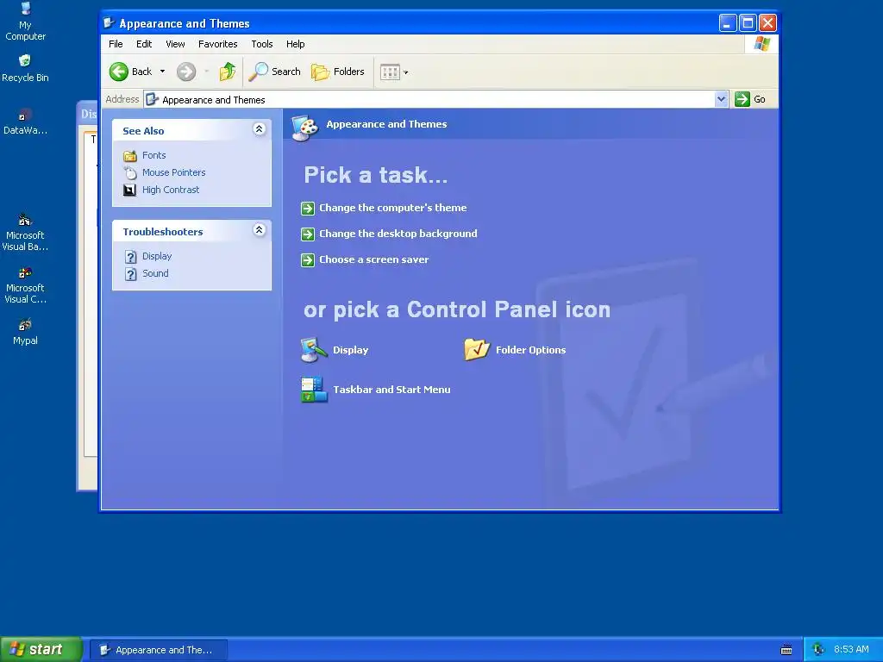
Task: Open Forward history dropdown arrow
Action: 207,72
